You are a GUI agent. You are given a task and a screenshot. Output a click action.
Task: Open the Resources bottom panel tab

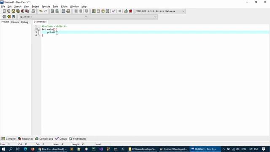pyautogui.click(x=25, y=138)
